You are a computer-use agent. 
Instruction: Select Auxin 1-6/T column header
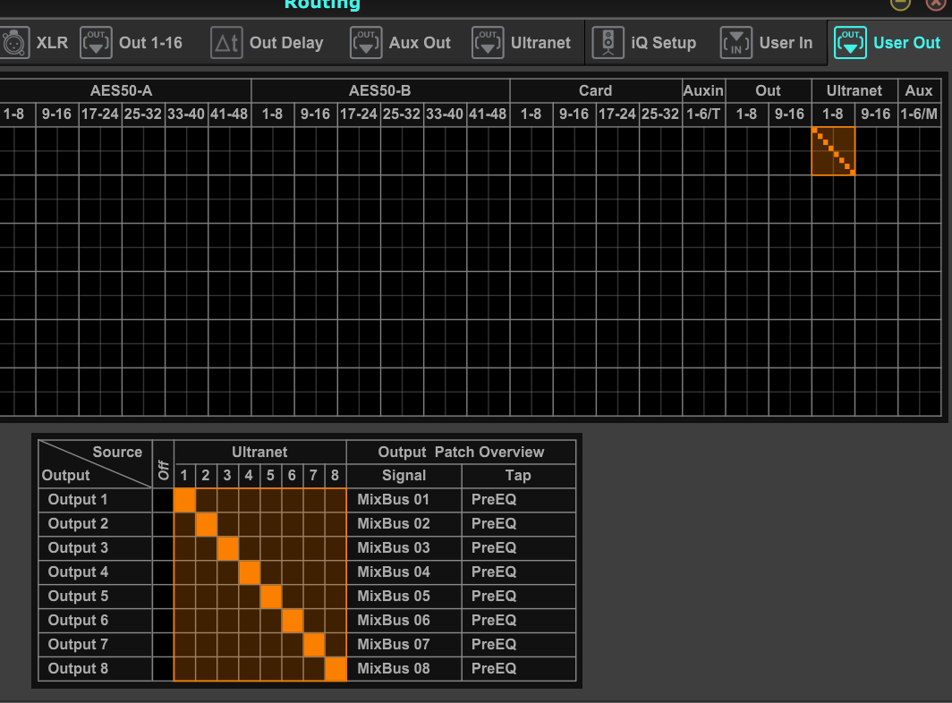tap(703, 114)
